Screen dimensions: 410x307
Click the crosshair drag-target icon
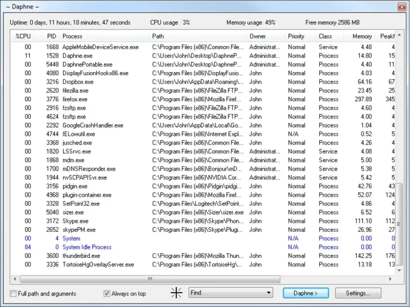(176, 293)
